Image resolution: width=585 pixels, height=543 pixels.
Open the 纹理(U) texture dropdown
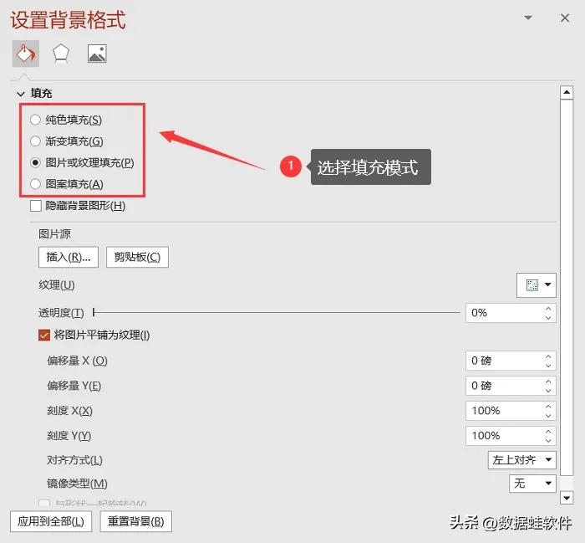click(x=537, y=285)
